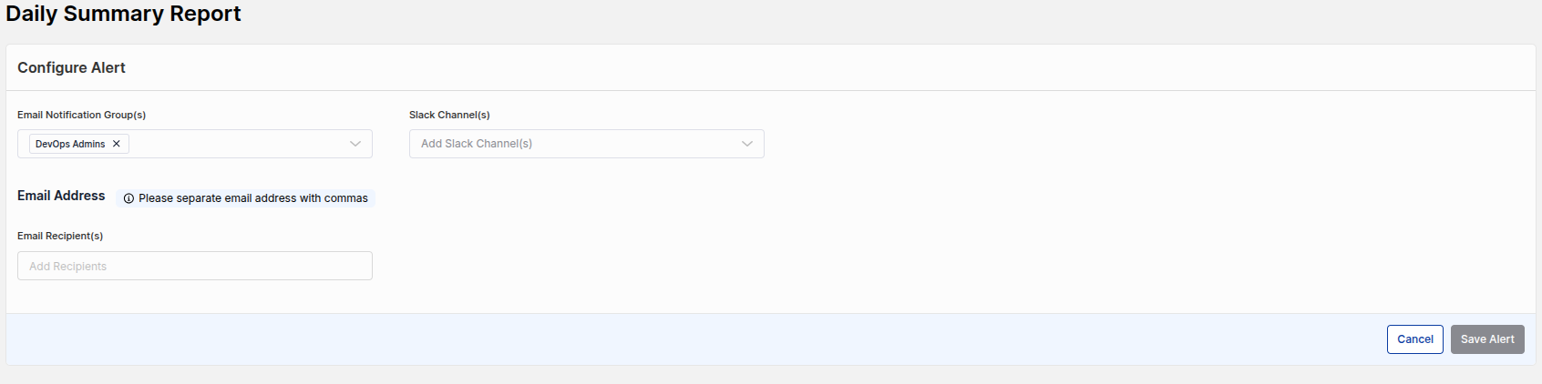This screenshot has width=1542, height=384.
Task: Click the 'separate email address with commas' hint
Action: [253, 198]
